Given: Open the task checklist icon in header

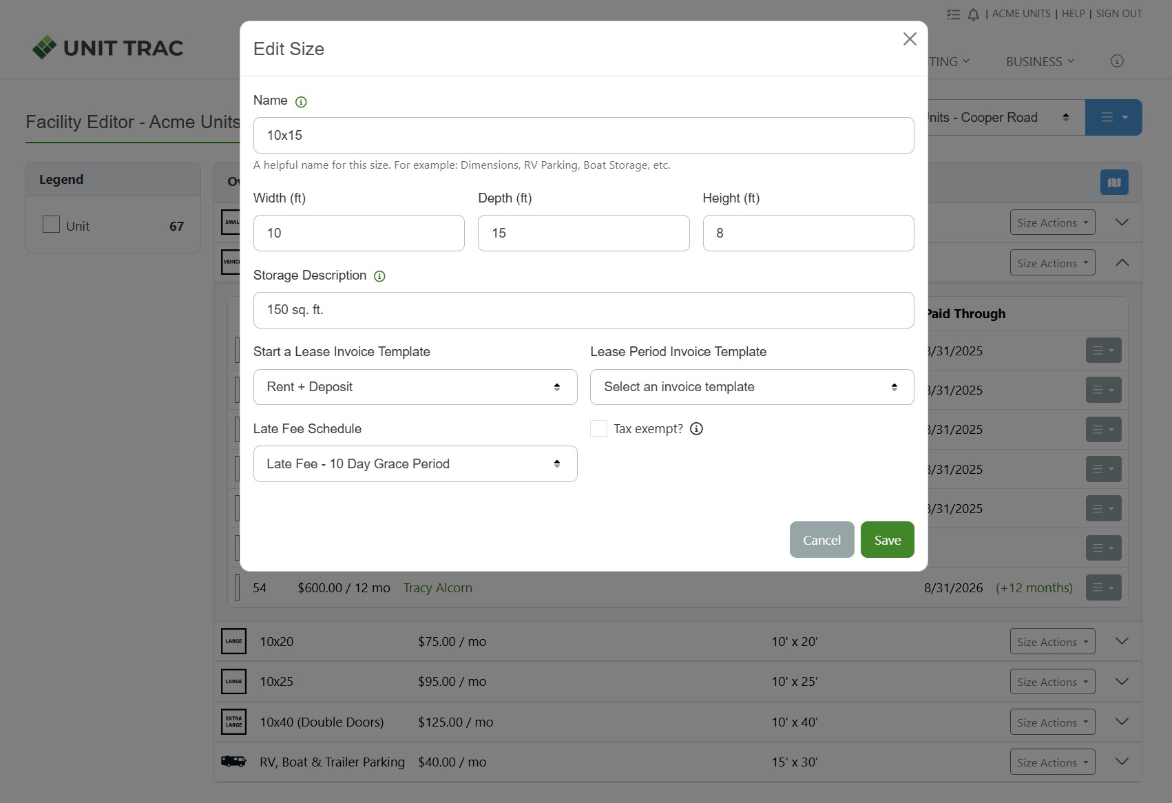Looking at the screenshot, I should [x=953, y=14].
